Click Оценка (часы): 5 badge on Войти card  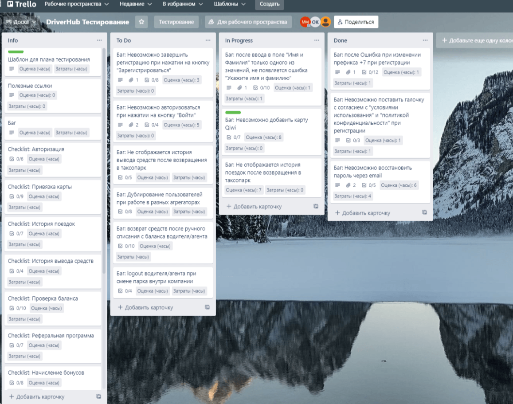click(x=182, y=125)
